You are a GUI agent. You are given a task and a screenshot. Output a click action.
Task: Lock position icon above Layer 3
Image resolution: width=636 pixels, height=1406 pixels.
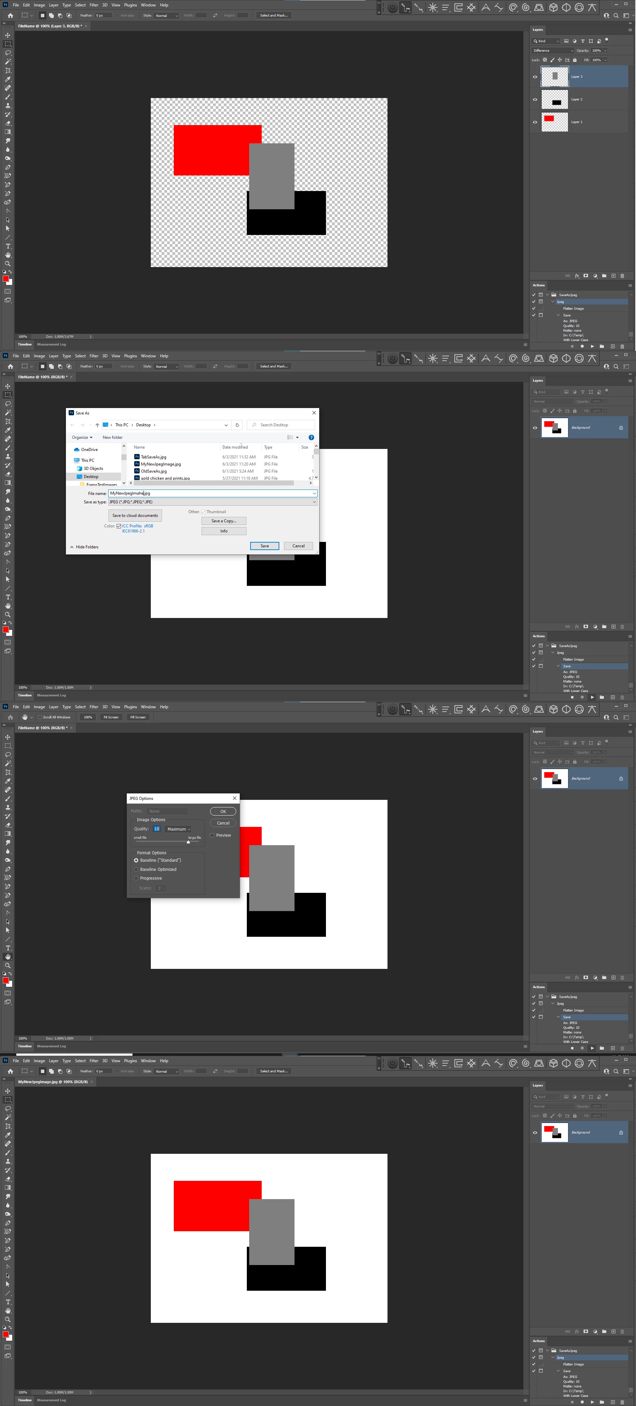click(560, 60)
